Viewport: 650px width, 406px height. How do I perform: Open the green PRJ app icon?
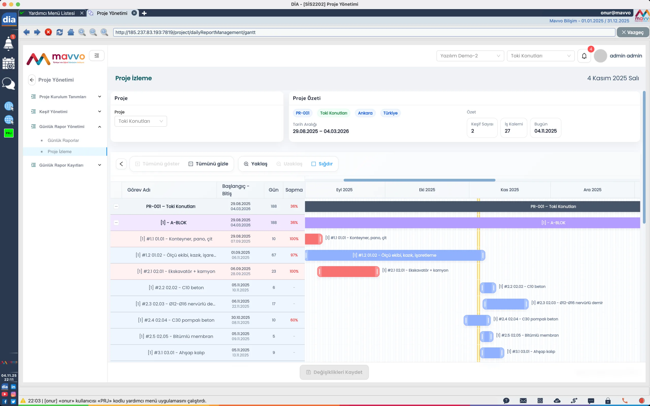click(x=9, y=133)
